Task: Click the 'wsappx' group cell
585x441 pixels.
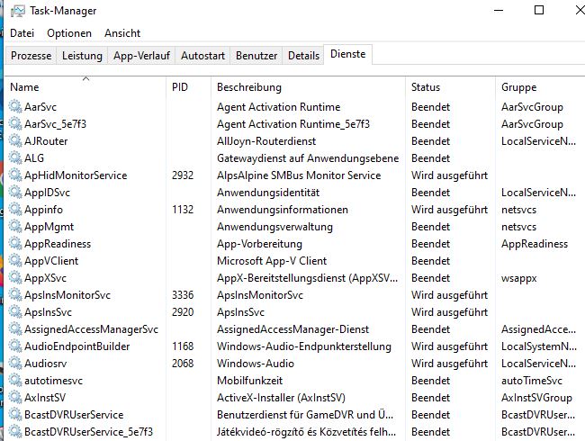Action: [519, 278]
